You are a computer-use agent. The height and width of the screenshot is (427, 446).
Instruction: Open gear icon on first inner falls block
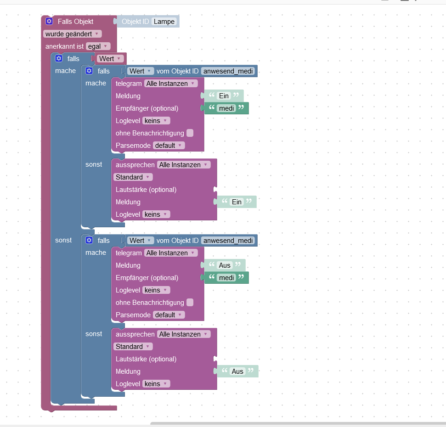pos(89,71)
